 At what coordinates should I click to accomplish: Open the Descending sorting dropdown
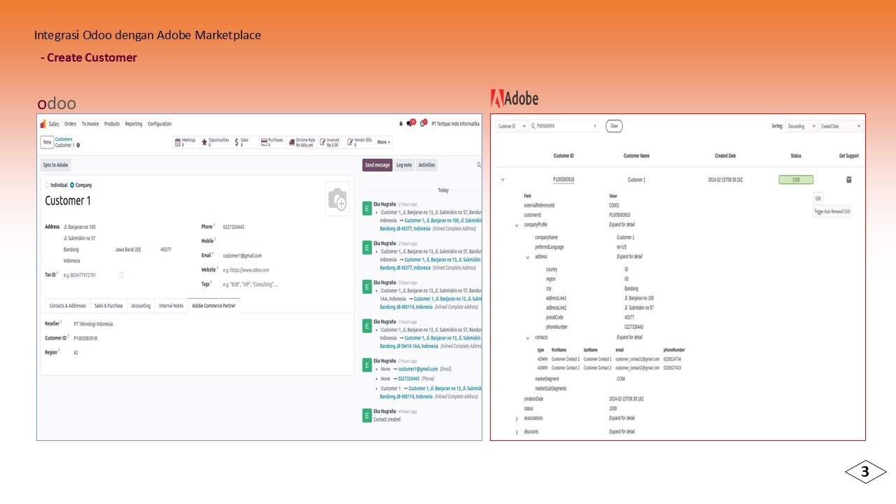(801, 126)
